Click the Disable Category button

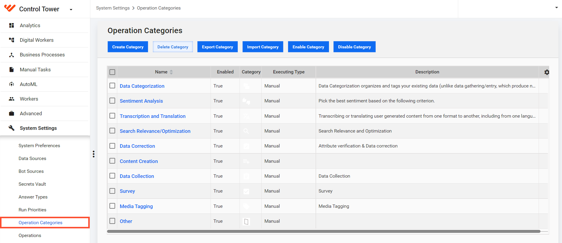tap(354, 47)
